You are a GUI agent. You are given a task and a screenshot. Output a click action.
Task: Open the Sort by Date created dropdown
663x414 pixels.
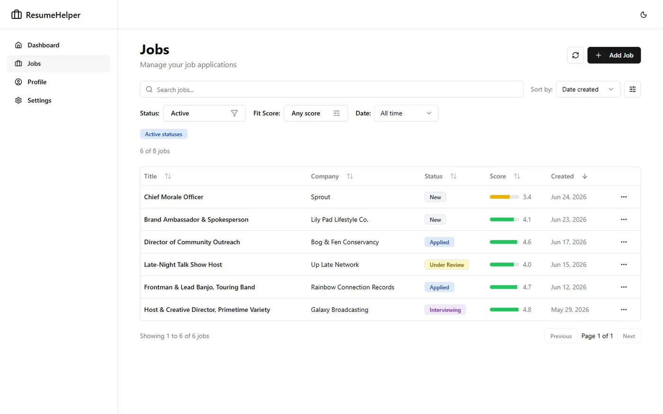pyautogui.click(x=588, y=89)
